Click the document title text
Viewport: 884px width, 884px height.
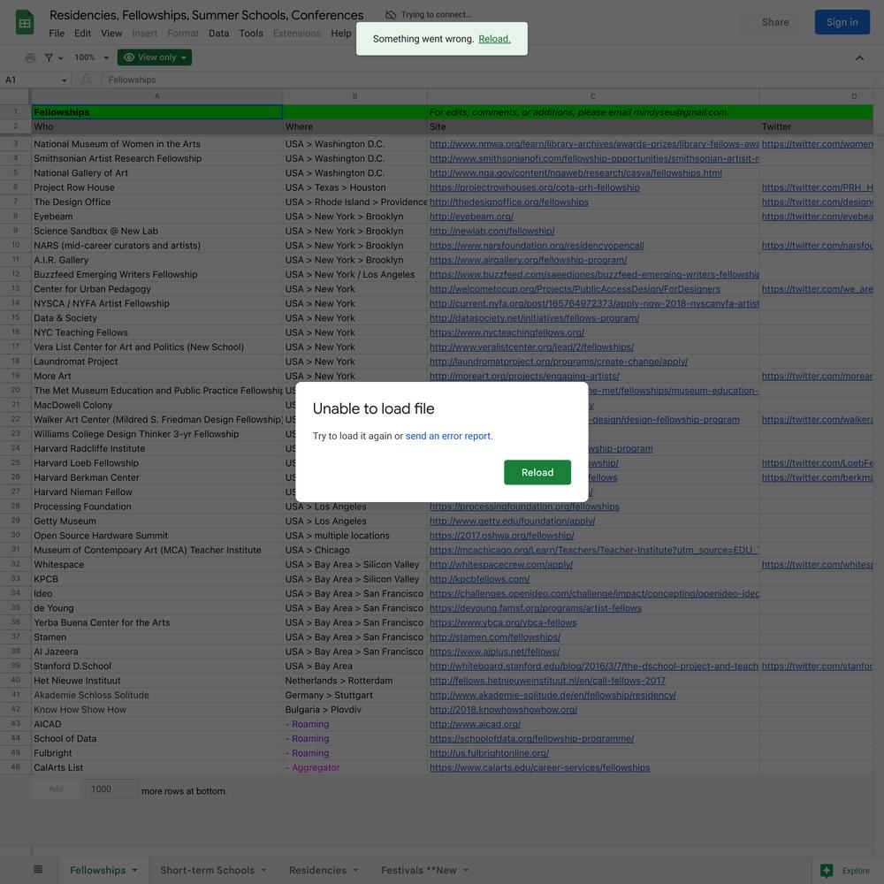(206, 15)
